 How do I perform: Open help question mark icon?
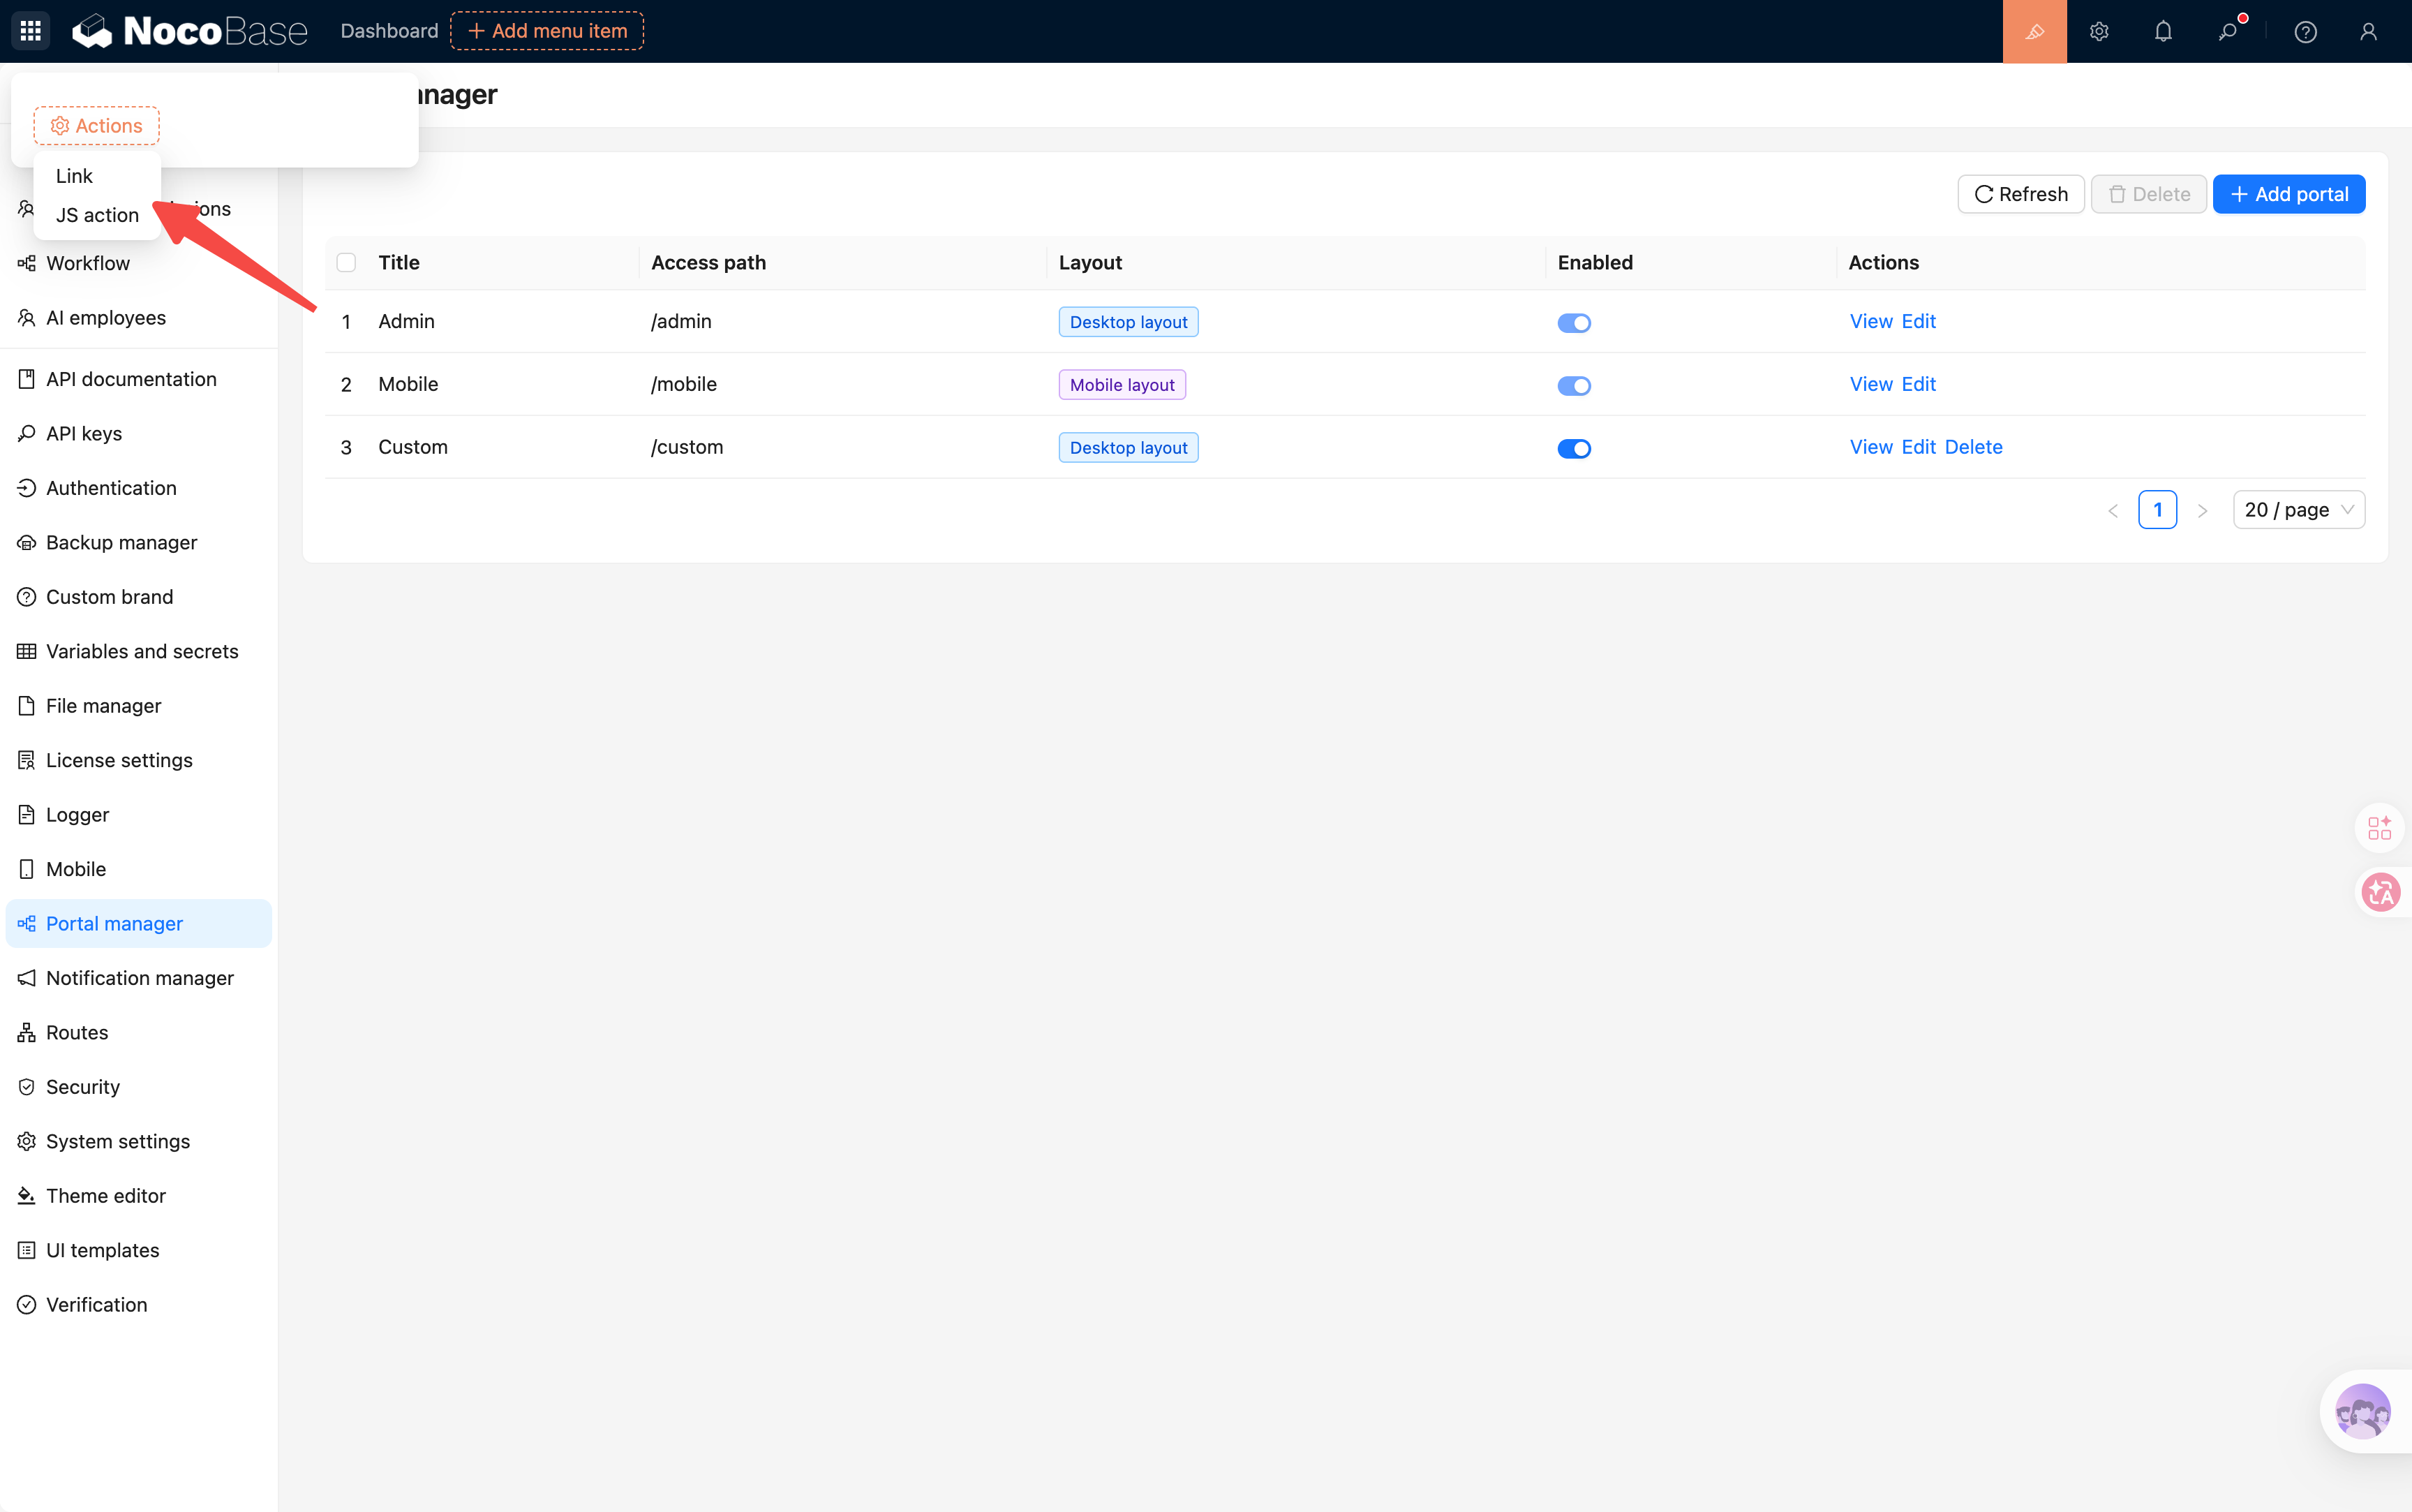[2305, 31]
